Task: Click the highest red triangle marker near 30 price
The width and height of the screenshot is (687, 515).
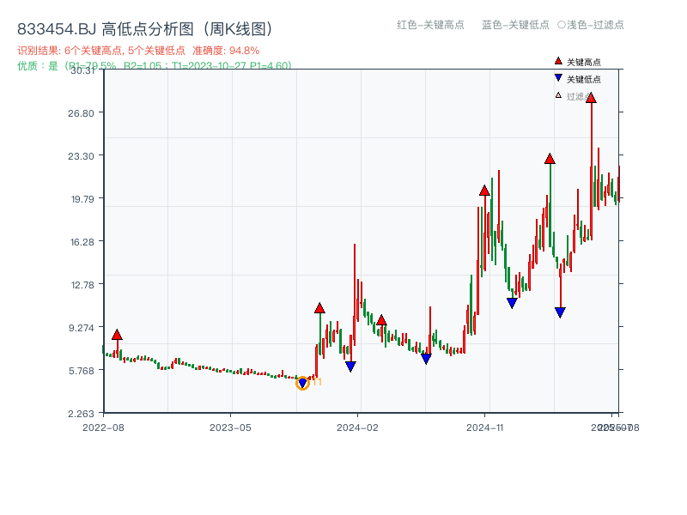Action: point(591,99)
